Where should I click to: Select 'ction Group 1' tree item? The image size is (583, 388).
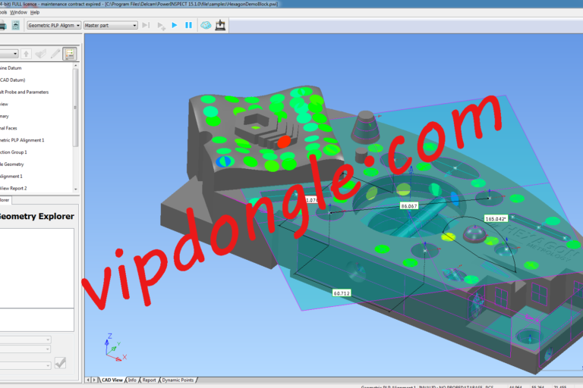pyautogui.click(x=14, y=152)
